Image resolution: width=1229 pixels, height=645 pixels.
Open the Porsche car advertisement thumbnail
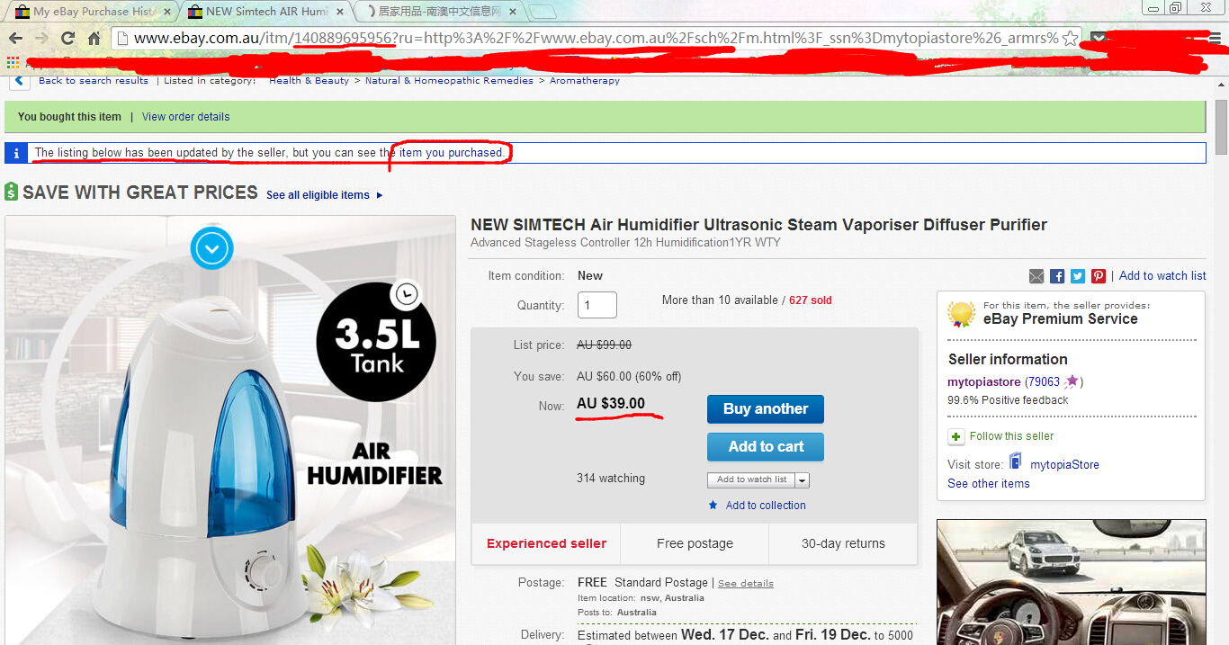1071,582
